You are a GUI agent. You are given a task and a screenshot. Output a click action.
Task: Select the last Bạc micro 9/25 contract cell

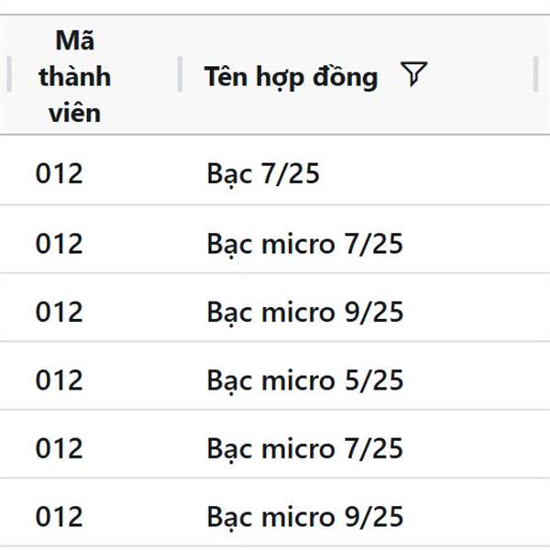(305, 517)
